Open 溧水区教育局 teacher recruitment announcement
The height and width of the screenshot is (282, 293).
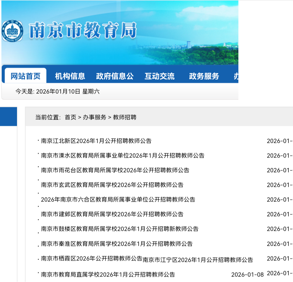pos(122,156)
